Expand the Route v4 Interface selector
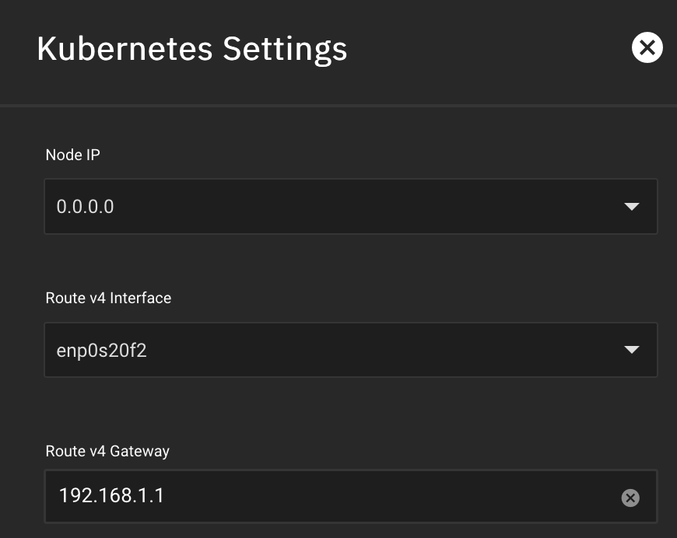Screen dimensions: 677x538 [x=350, y=350]
